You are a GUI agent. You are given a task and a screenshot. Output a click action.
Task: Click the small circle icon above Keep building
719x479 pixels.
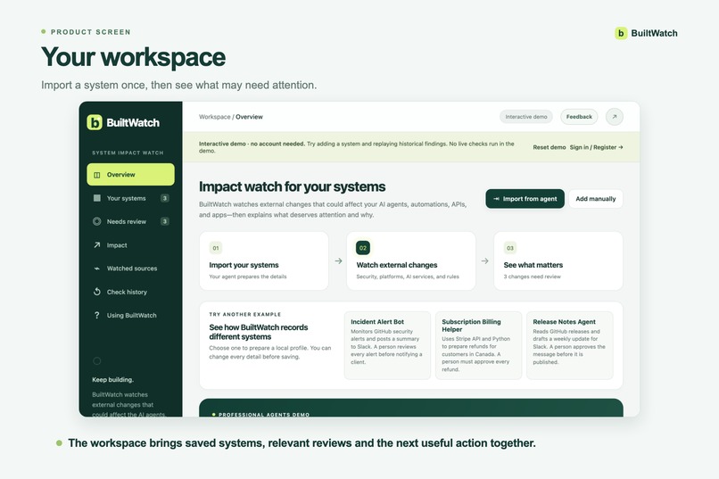(96, 360)
